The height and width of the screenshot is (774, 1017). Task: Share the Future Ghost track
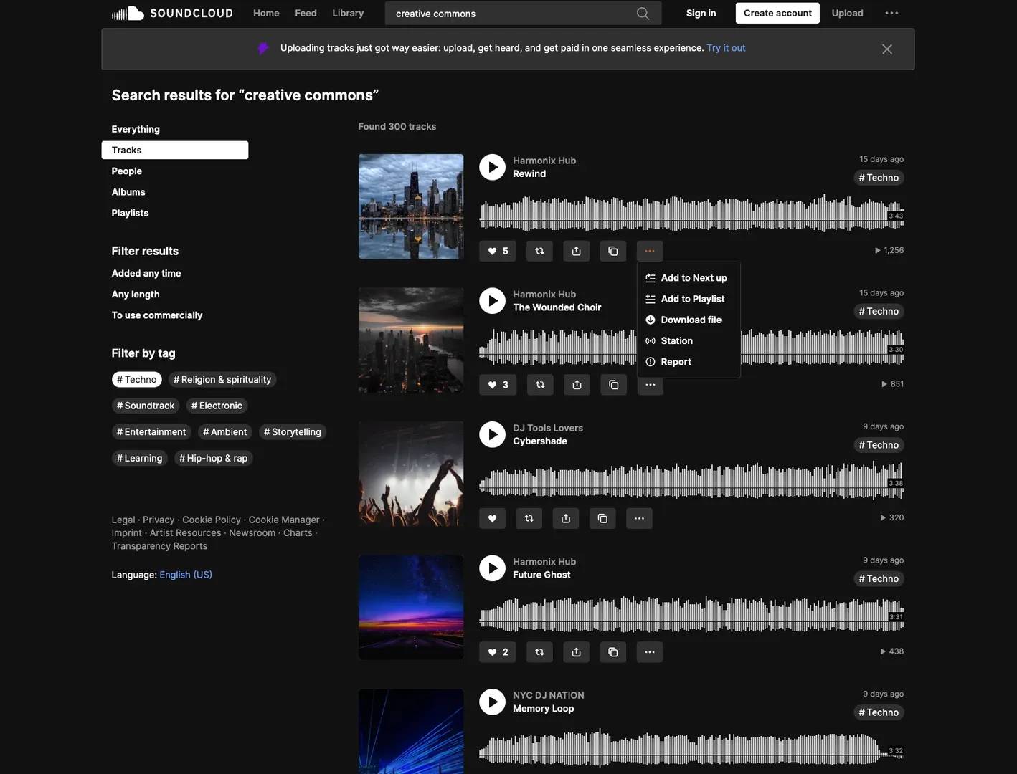point(576,652)
